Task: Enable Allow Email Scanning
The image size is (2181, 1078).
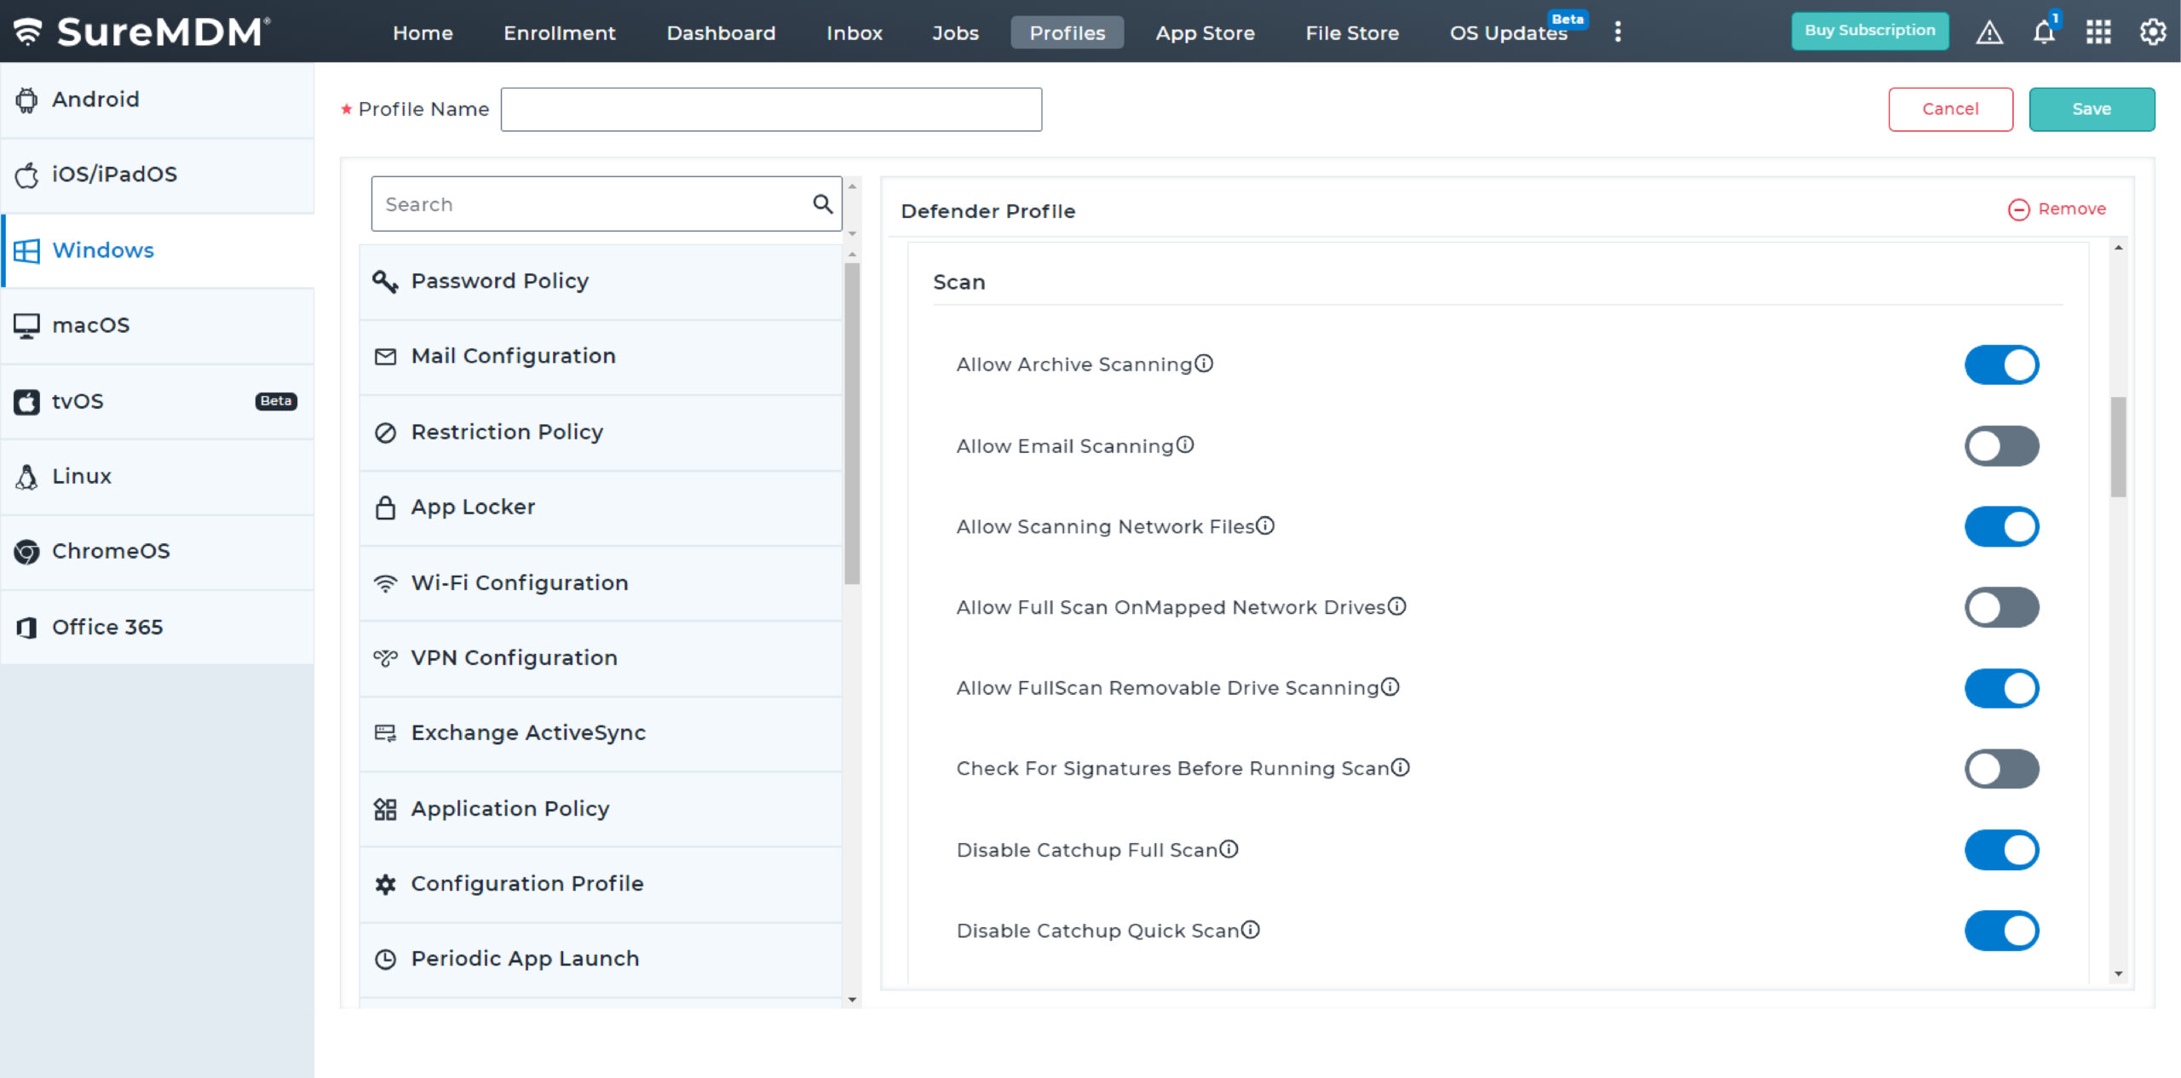Action: 2001,445
